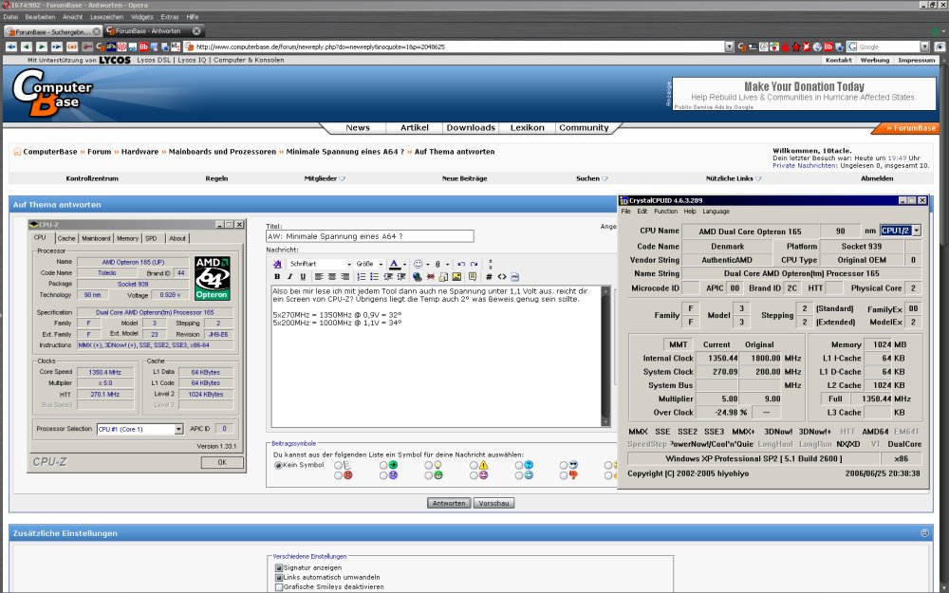Toggle bold formatting in the editor

pyautogui.click(x=277, y=276)
